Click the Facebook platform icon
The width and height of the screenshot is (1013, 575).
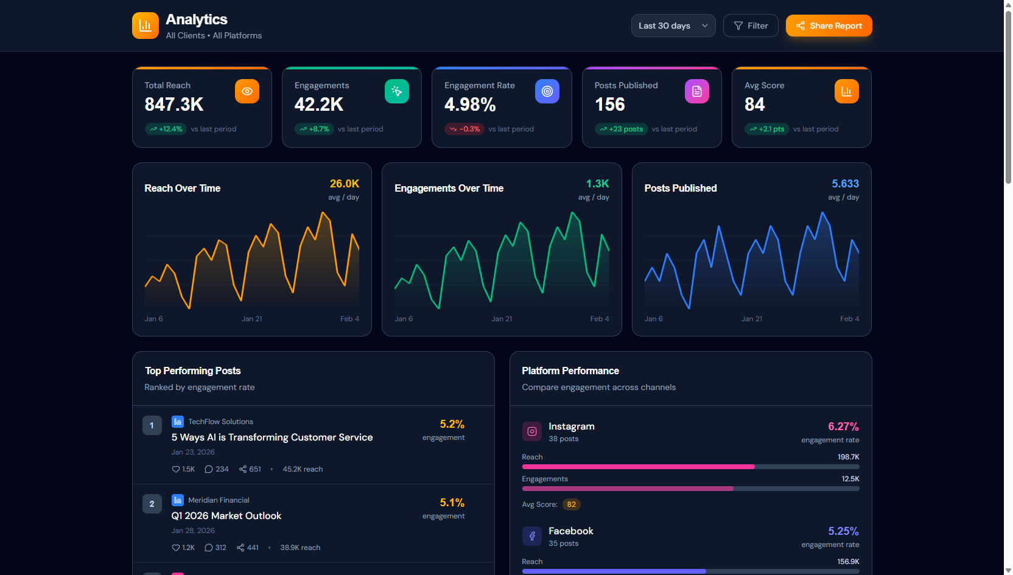pos(531,535)
